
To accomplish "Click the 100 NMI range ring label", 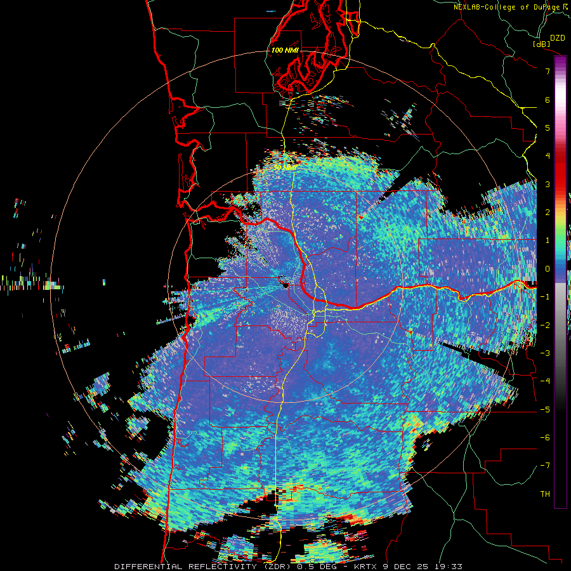I will click(x=285, y=50).
